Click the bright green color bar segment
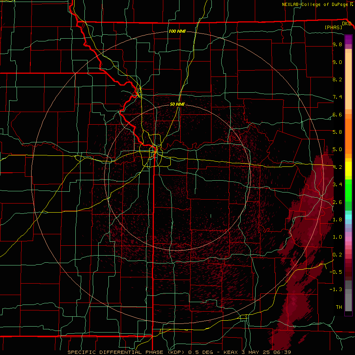Viewport: 355px width, 355px height. tap(348, 191)
